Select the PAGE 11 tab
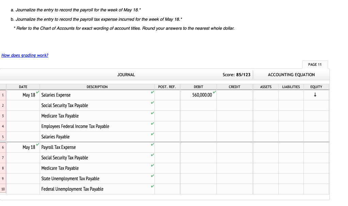The height and width of the screenshot is (206, 348). click(315, 64)
